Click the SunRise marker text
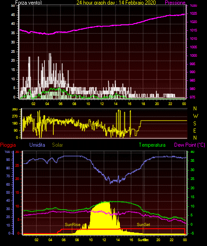The width and height of the screenshot is (207, 246). [x=72, y=225]
